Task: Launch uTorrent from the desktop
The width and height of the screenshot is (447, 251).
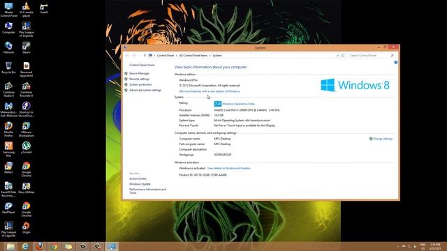Action: (x=27, y=148)
